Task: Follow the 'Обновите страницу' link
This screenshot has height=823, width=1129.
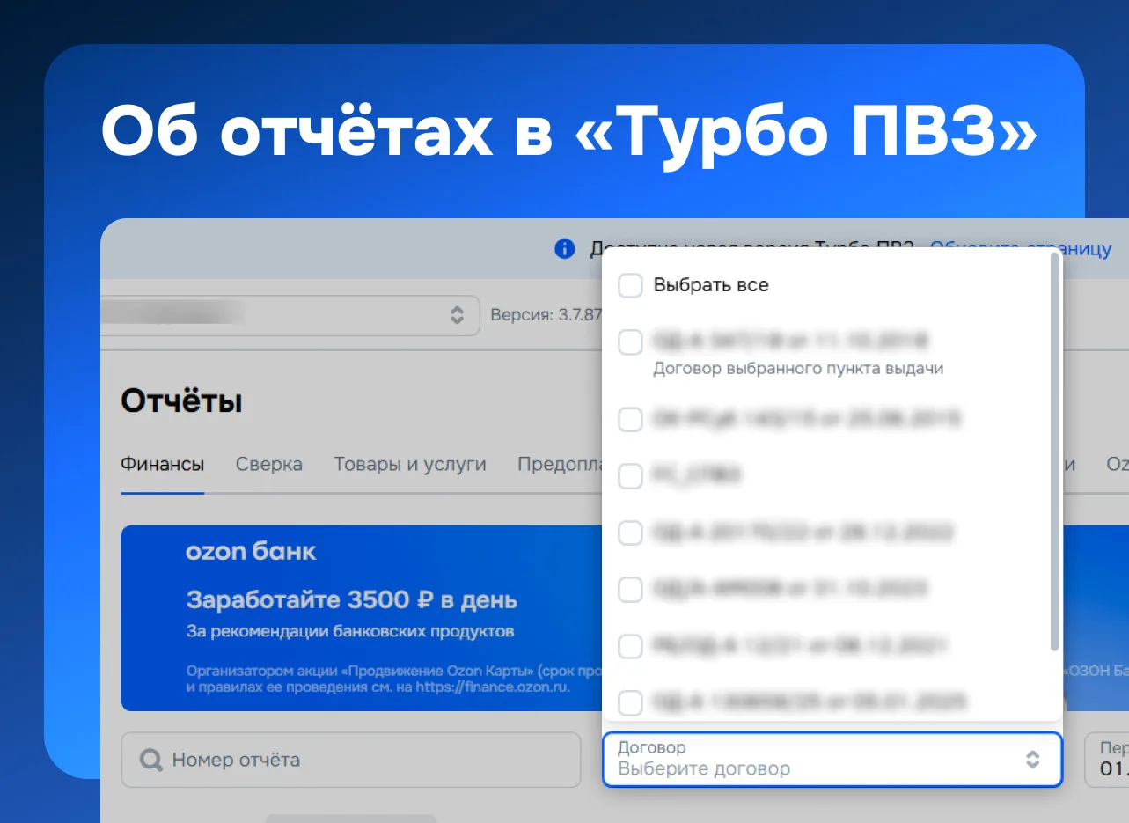Action: point(1021,249)
